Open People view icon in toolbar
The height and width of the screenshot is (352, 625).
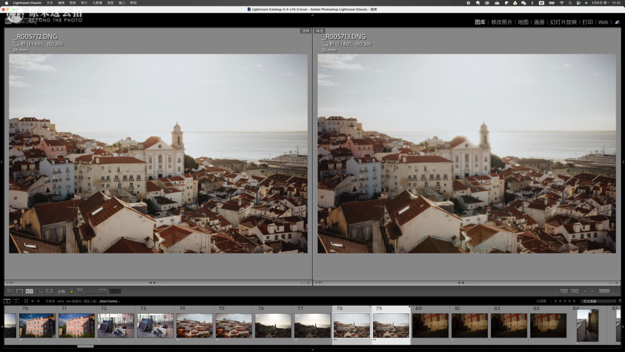coord(49,291)
